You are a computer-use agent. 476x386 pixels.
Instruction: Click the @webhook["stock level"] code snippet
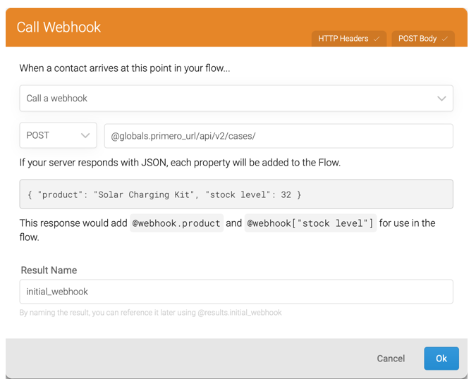point(310,223)
